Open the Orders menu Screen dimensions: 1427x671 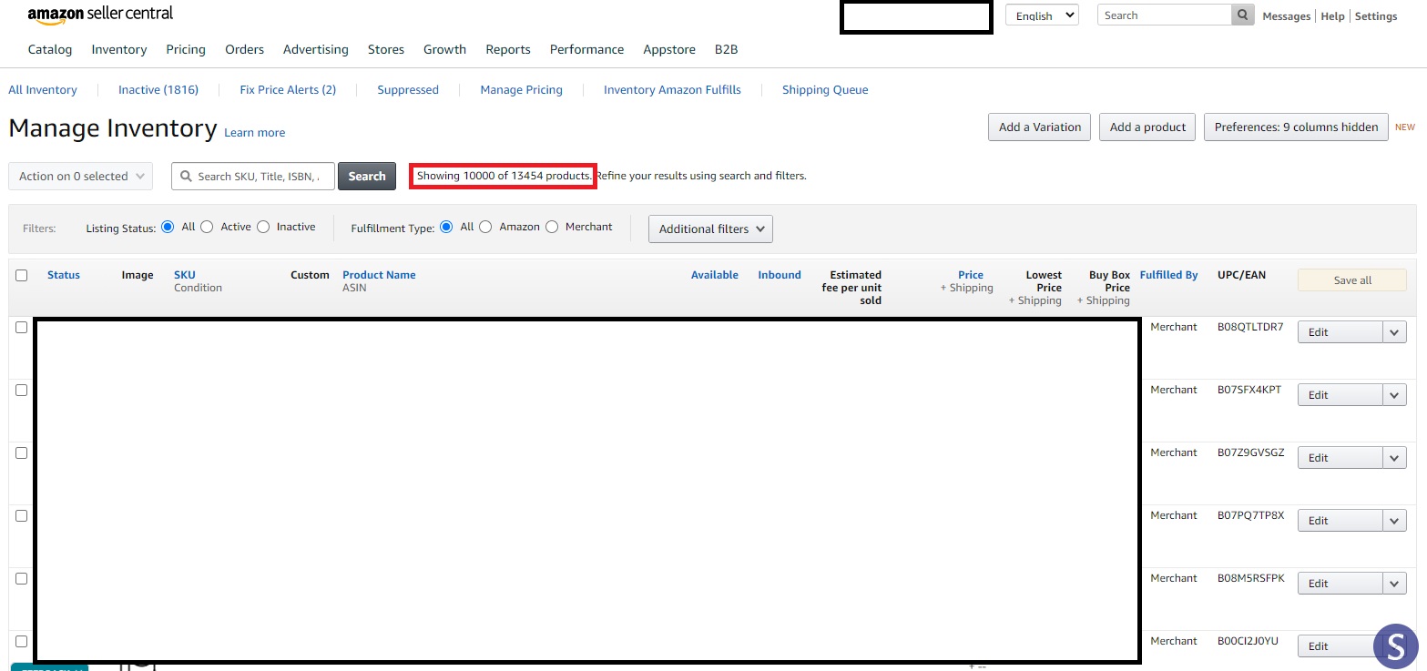(x=245, y=50)
